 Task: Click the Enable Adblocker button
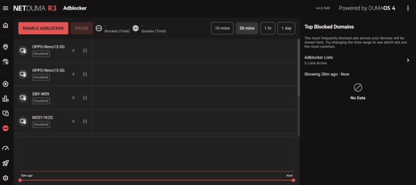pos(43,28)
